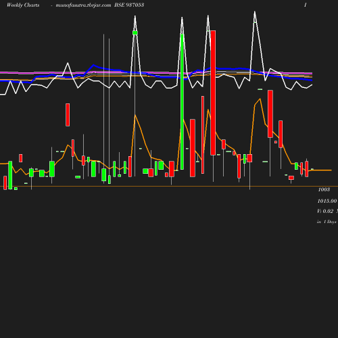338x338 pixels.
Task: Click the 'V: 0.02' volume value
Action: (x=325, y=211)
